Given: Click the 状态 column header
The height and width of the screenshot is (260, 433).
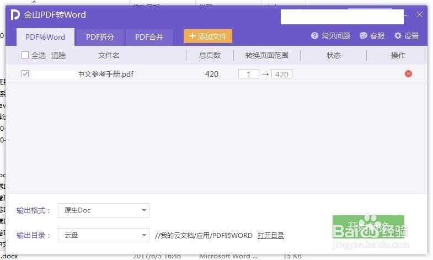Looking at the screenshot, I should [334, 55].
